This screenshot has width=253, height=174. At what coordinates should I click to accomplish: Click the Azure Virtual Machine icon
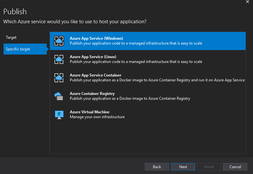tap(59, 114)
